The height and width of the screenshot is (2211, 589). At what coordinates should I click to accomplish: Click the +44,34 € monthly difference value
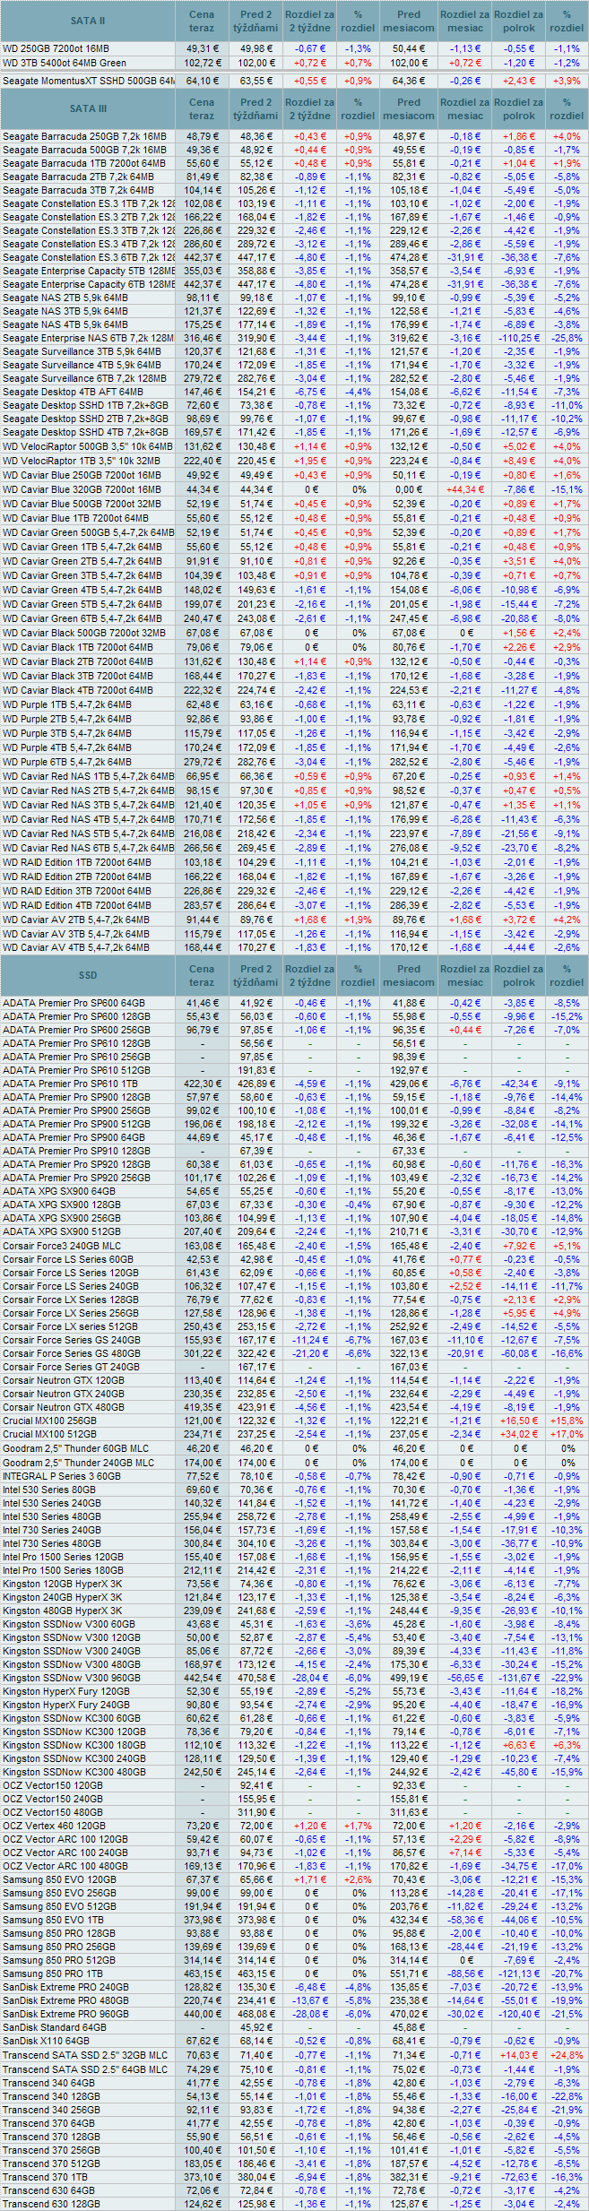[x=464, y=489]
